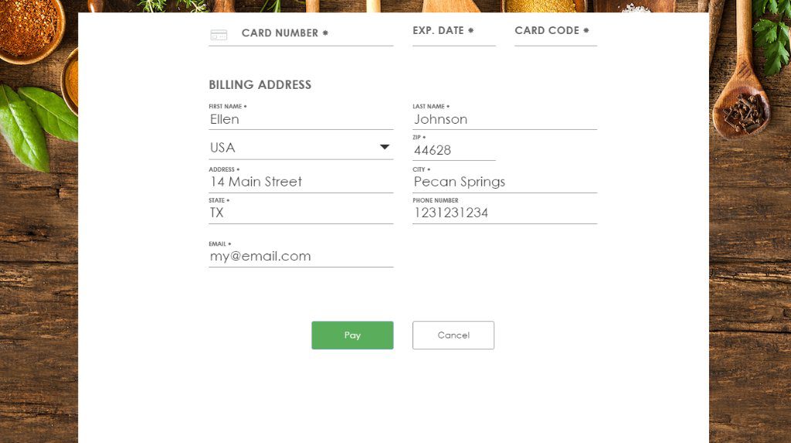This screenshot has width=791, height=443.
Task: Focus the State field containing TX
Action: pos(300,213)
